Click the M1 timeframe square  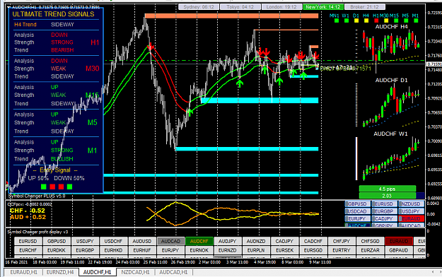coord(416,20)
